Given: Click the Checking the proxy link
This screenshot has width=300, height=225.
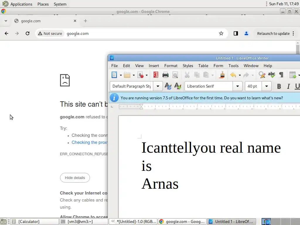Looking at the screenshot, I should click(x=90, y=142).
